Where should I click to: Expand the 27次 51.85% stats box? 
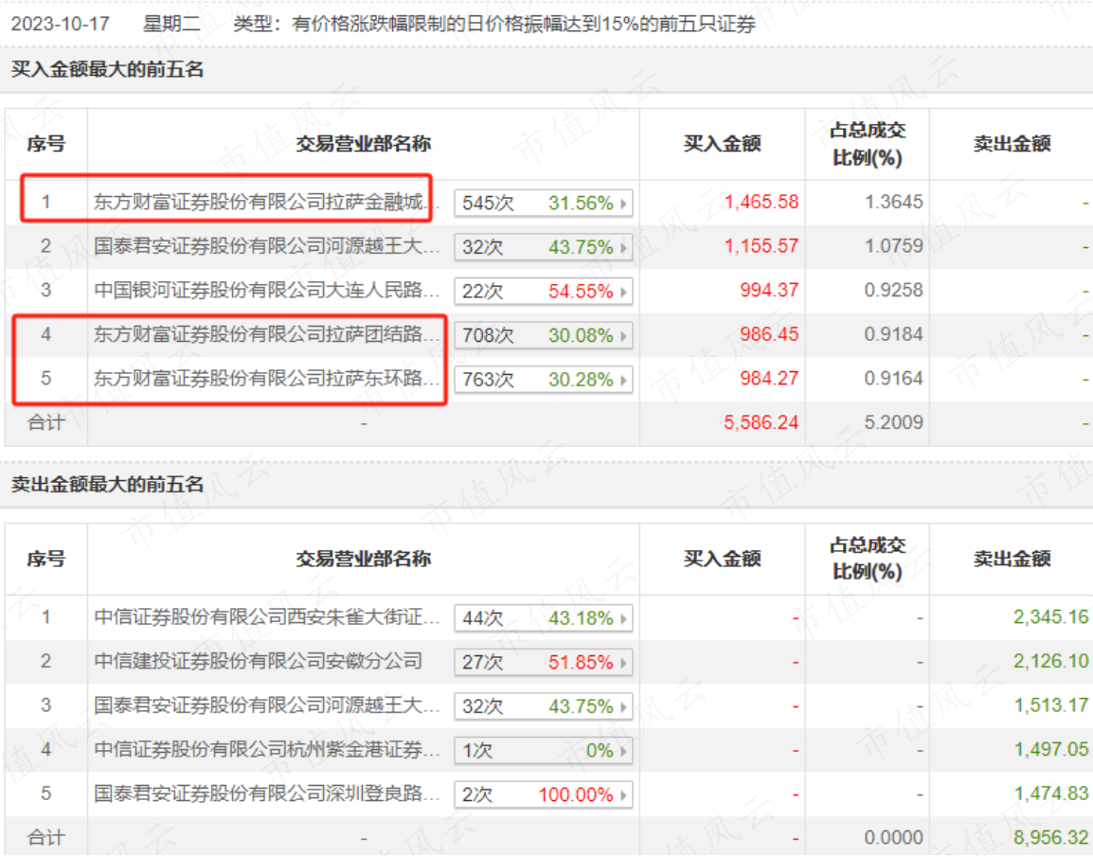pos(544,662)
